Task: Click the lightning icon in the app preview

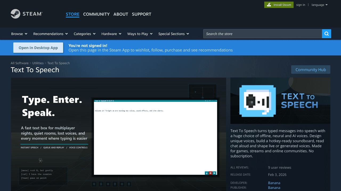Action: (207, 173)
